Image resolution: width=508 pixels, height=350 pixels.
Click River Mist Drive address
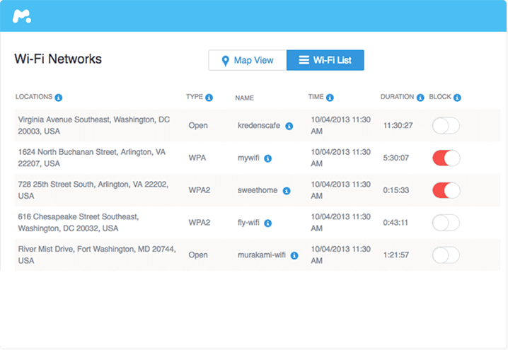click(97, 255)
